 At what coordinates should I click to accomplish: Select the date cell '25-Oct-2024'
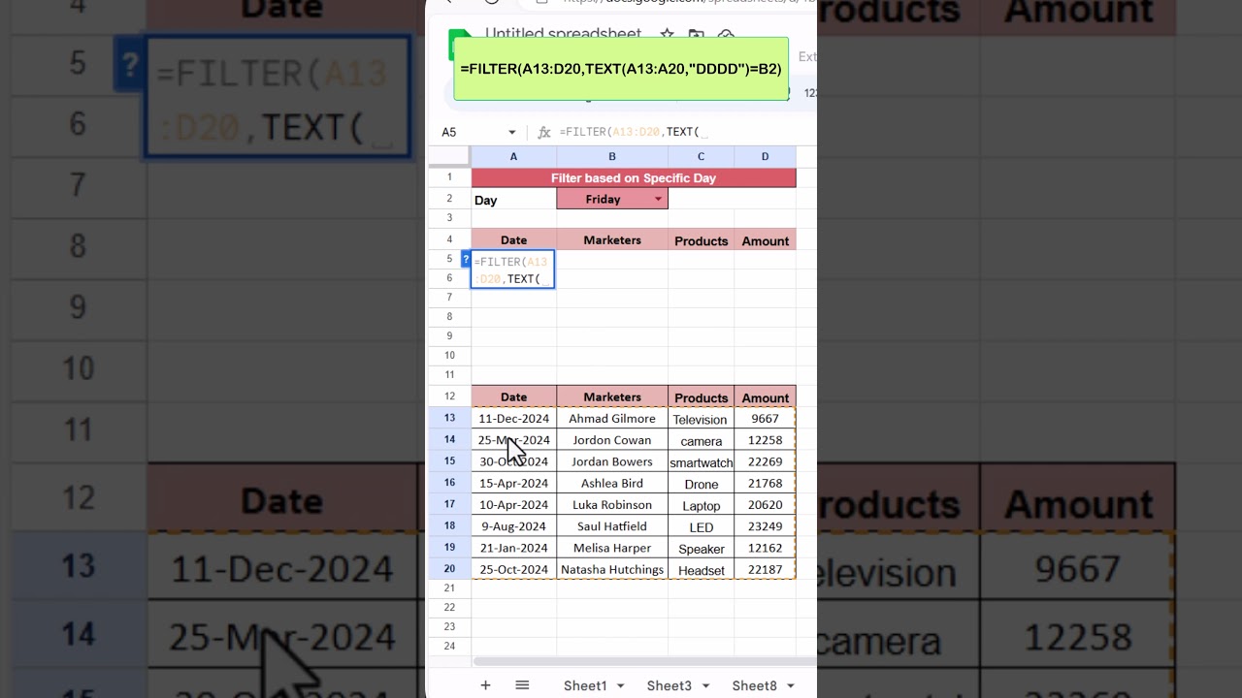pyautogui.click(x=513, y=569)
